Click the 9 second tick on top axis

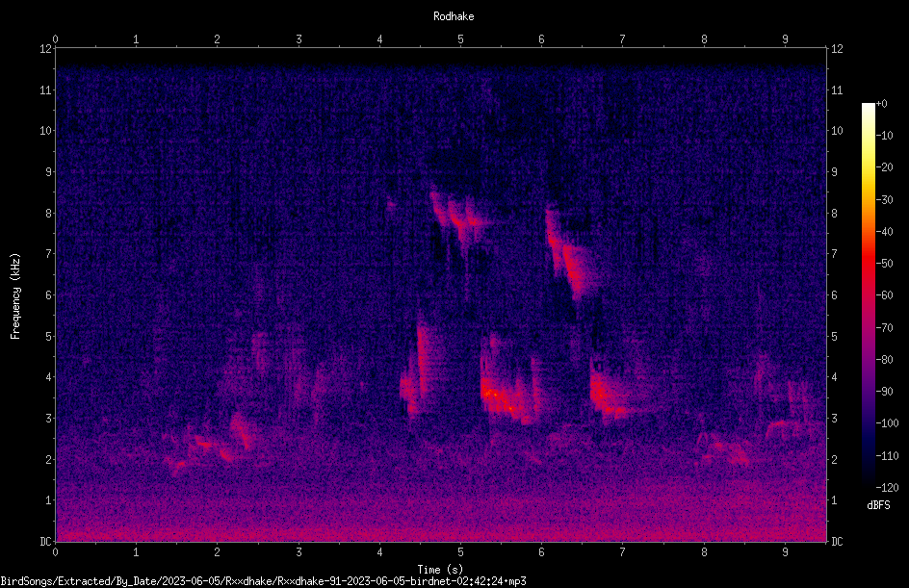(785, 38)
